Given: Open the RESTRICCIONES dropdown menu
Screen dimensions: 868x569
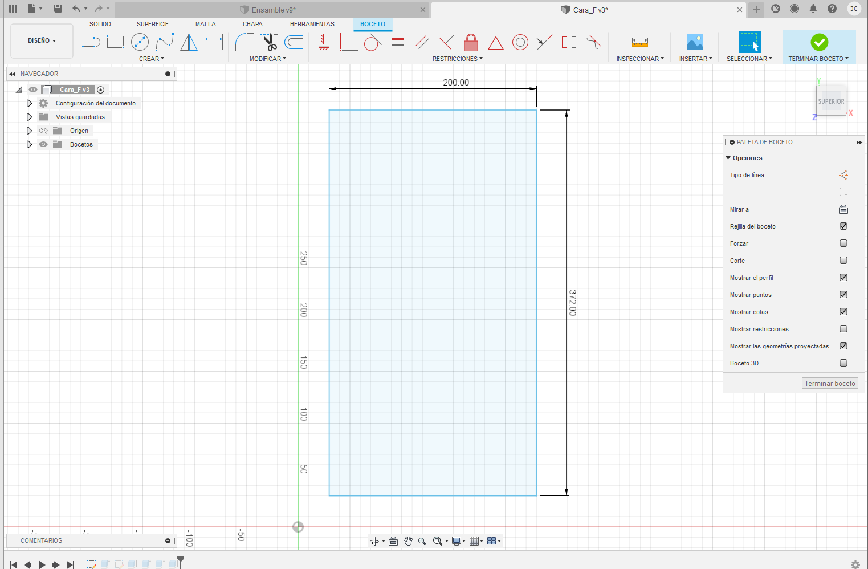Looking at the screenshot, I should pos(458,59).
